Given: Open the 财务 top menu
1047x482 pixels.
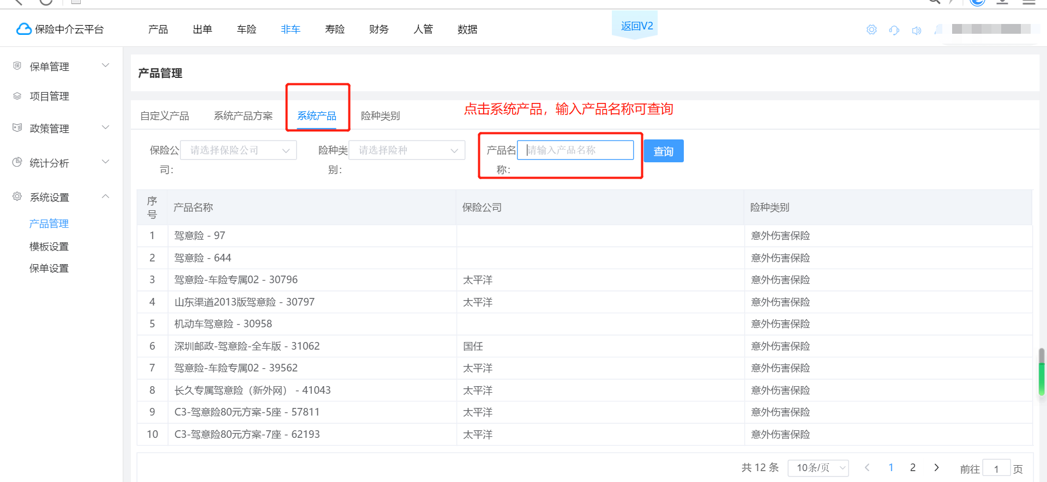Looking at the screenshot, I should [x=379, y=29].
